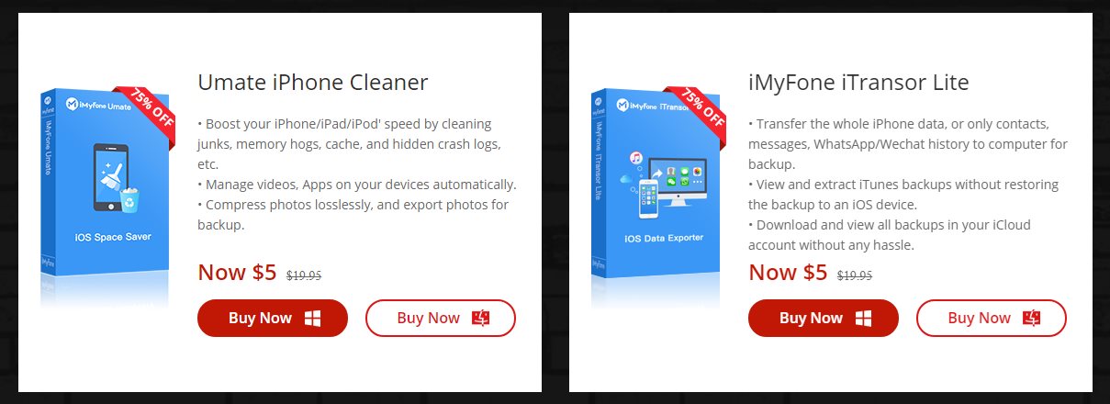Open the iMyFone iTransor Lite title
This screenshot has height=404, width=1110.
858,83
